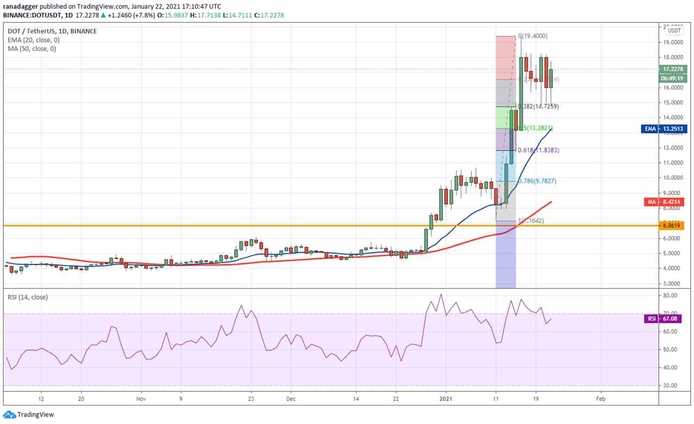Image resolution: width=694 pixels, height=424 pixels.
Task: Click the TradingView cloud logo icon
Action: click(10, 415)
